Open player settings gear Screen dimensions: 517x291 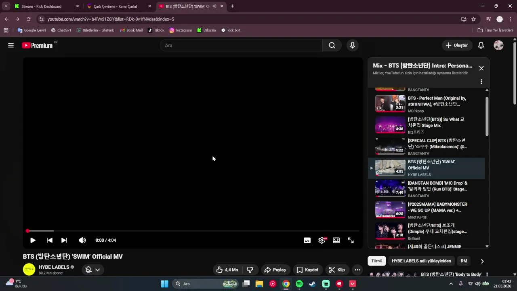coord(322,240)
